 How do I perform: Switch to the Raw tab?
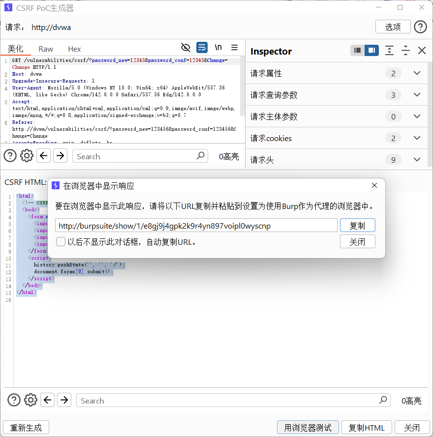coord(46,49)
